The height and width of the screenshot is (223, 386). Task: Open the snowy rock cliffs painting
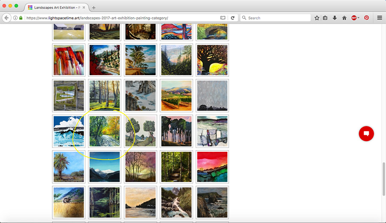pos(141,96)
